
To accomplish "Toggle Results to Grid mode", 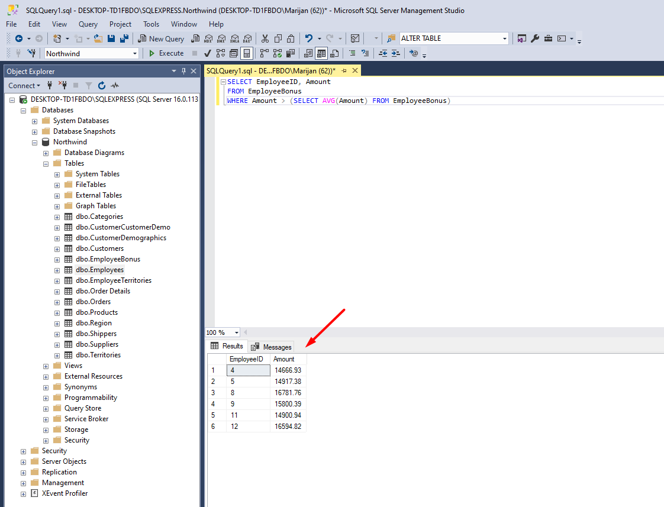I will pyautogui.click(x=321, y=53).
